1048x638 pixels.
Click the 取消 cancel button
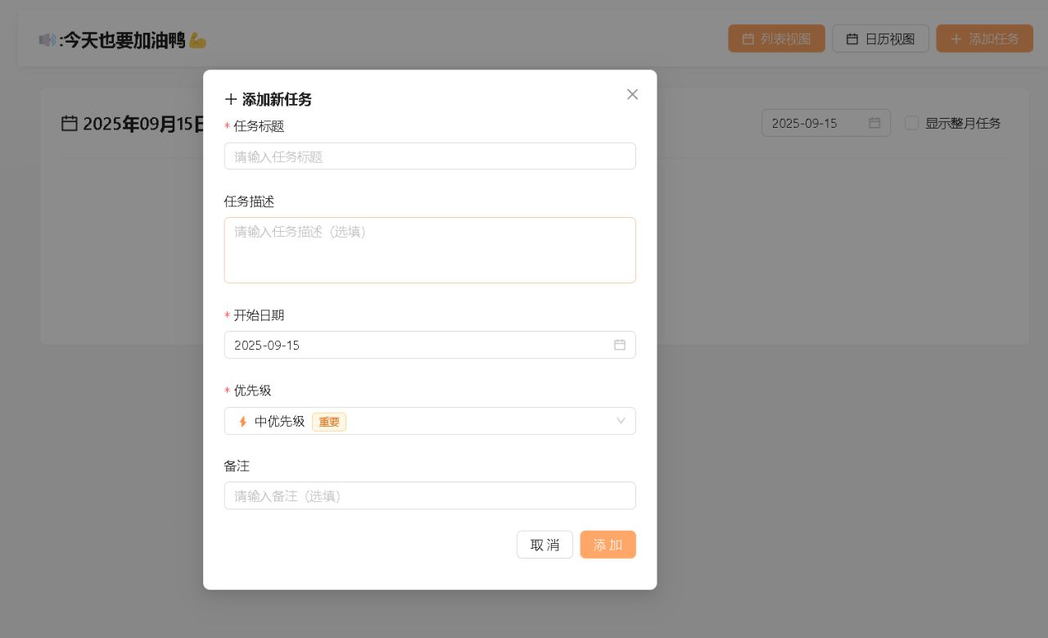(x=544, y=545)
